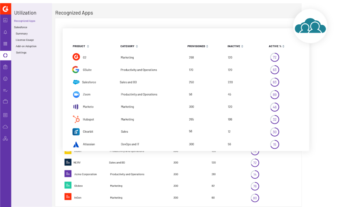Open the briefcase icon in sidebar

click(x=5, y=102)
